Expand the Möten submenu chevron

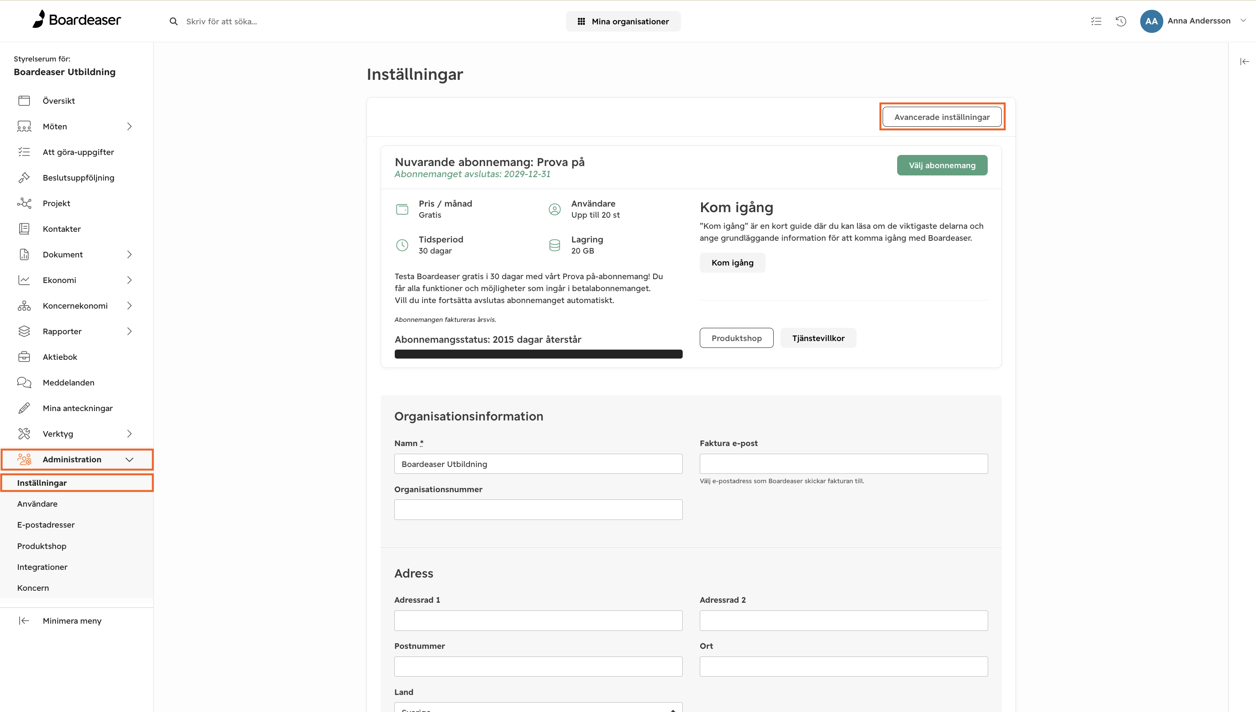click(129, 126)
